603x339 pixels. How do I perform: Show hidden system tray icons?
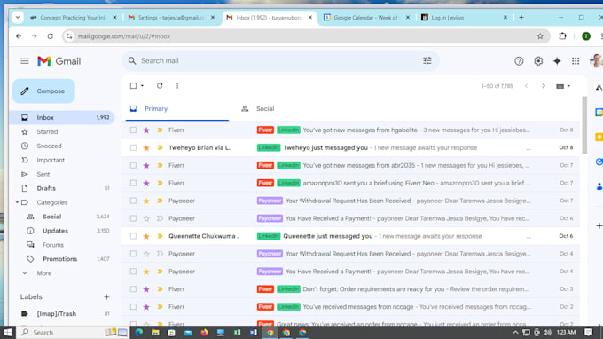(515, 332)
